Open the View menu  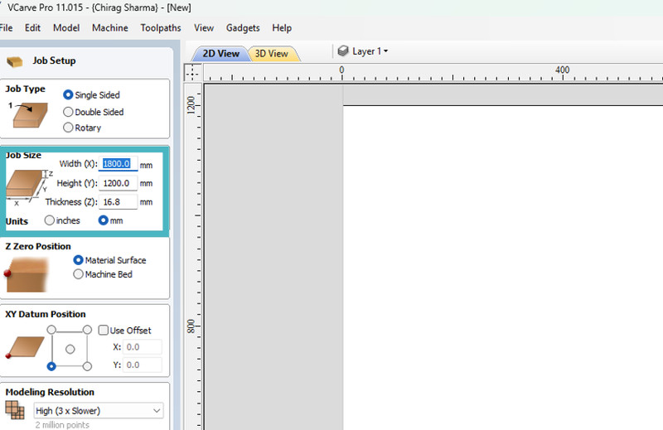click(x=204, y=28)
